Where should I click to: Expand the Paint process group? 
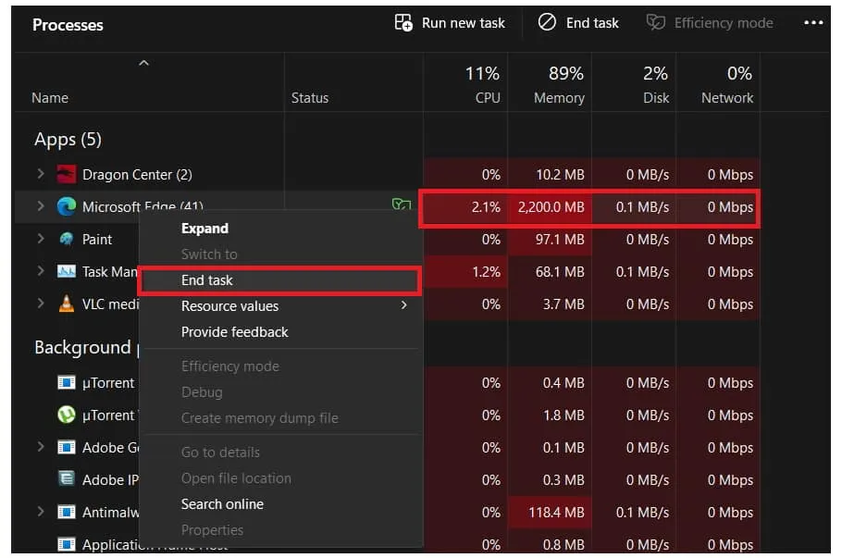(x=41, y=238)
